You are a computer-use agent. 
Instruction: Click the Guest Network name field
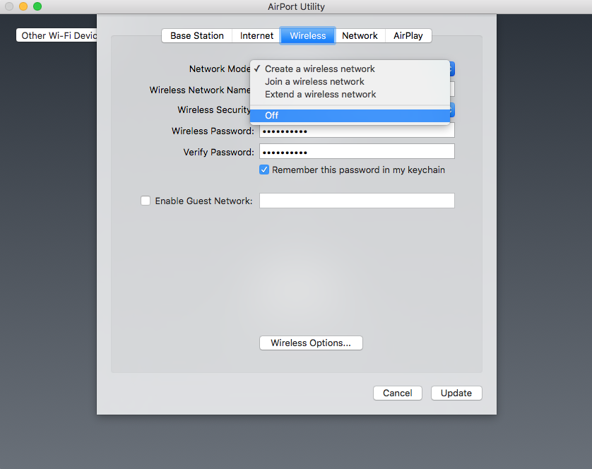point(357,201)
